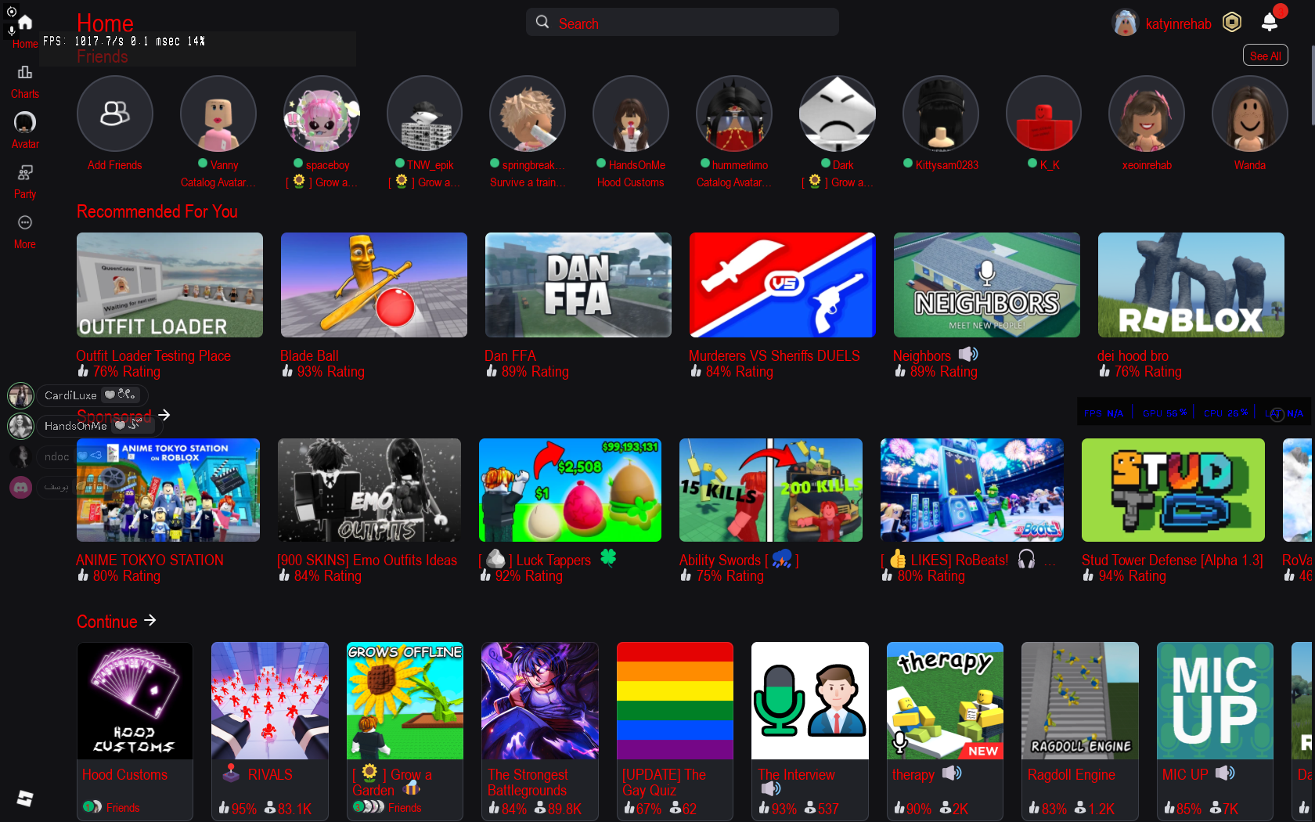Open Neighbors game thumbnail

(x=987, y=285)
